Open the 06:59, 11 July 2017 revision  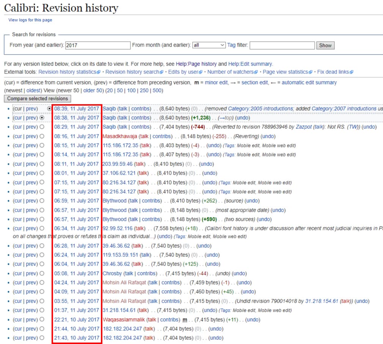point(77,201)
